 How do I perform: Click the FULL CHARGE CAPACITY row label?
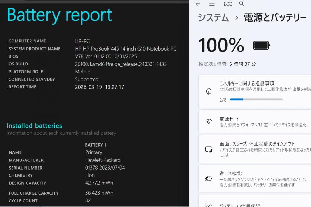tap(34, 193)
